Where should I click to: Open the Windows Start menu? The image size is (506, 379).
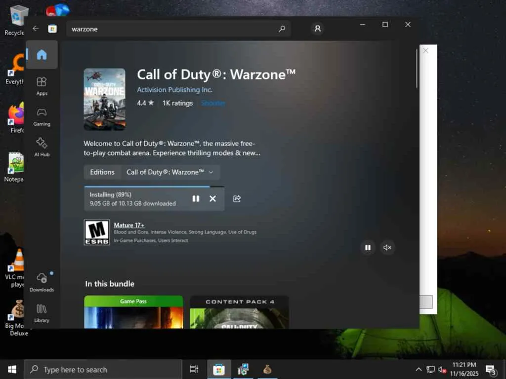point(12,369)
